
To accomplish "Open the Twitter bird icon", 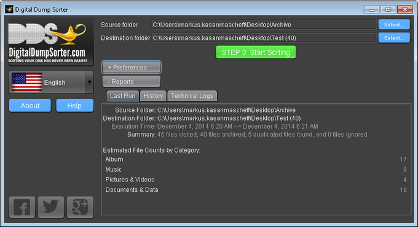I will tap(51, 207).
